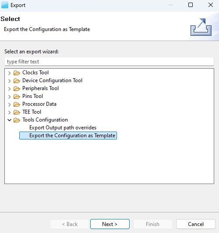Click the TEE Tool folder icon
This screenshot has height=233, width=219.
(x=17, y=112)
